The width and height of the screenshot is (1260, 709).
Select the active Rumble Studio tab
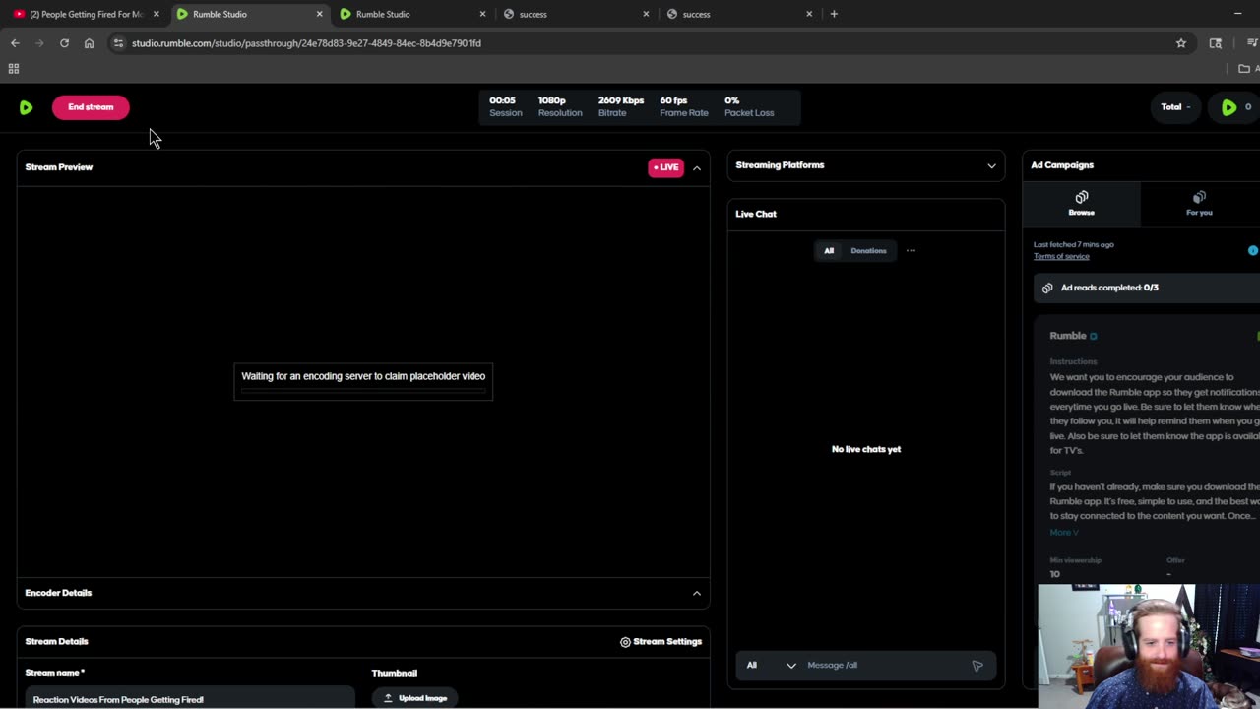(250, 14)
